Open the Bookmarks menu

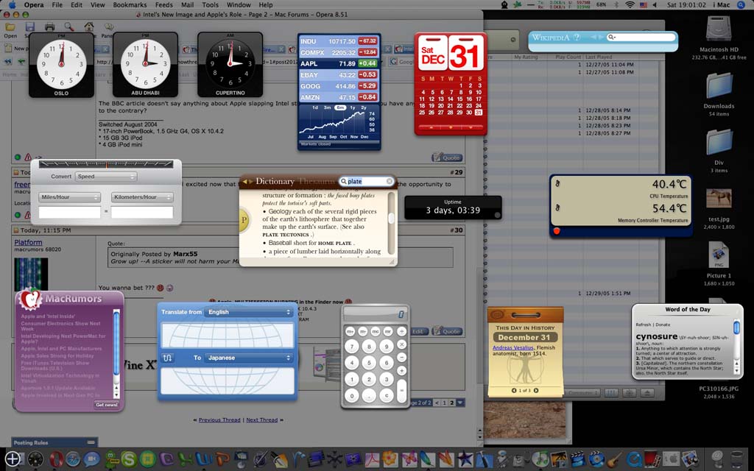pyautogui.click(x=130, y=5)
